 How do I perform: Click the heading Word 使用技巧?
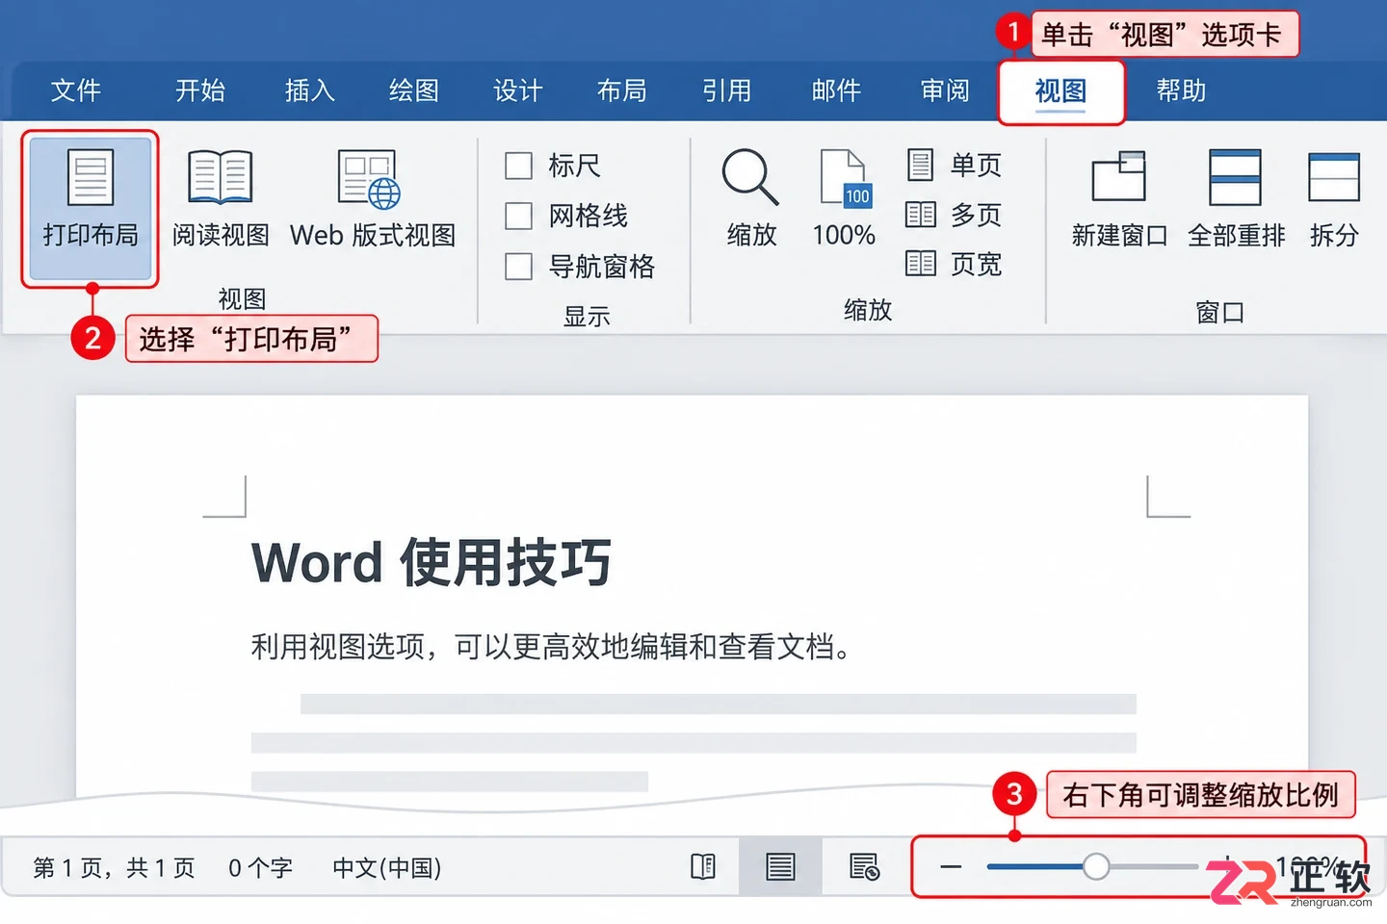pos(432,562)
